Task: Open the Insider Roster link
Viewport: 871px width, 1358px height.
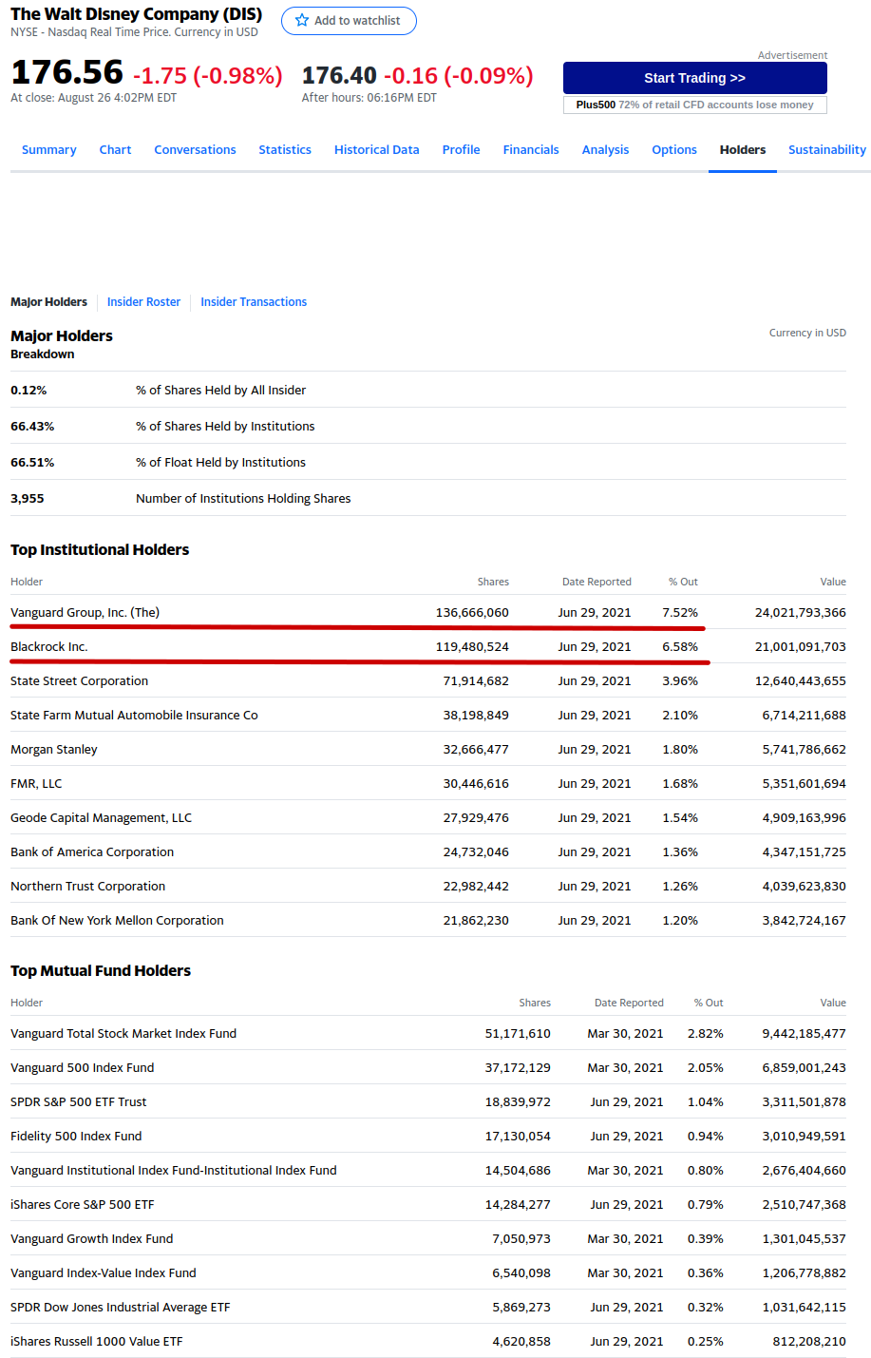Action: (x=143, y=302)
